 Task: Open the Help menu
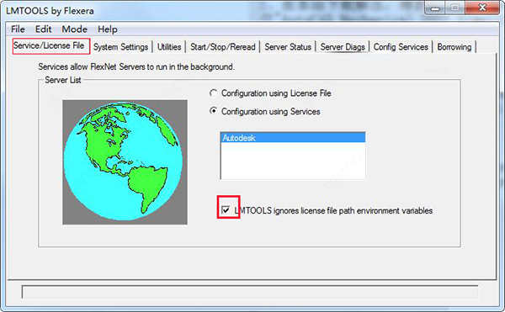tap(108, 29)
